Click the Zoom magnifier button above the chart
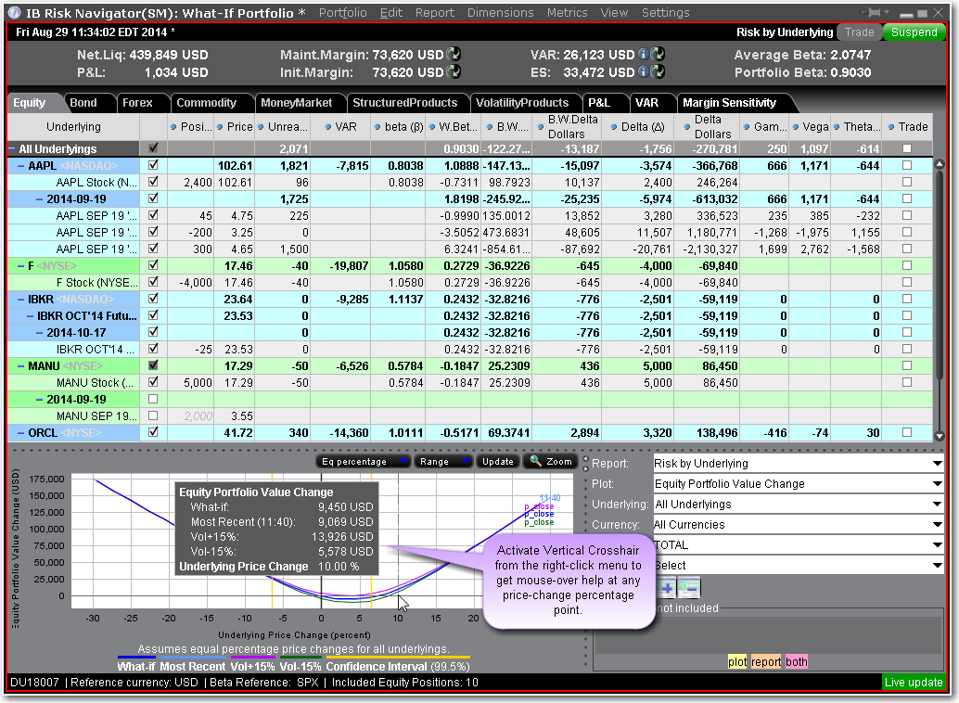959x703 pixels. (x=550, y=461)
